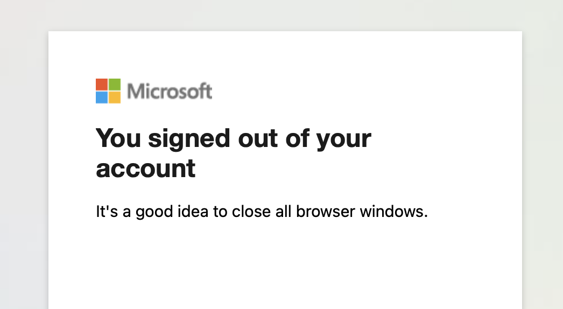
Task: Click the blue square in Microsoft logo
Action: pos(102,97)
